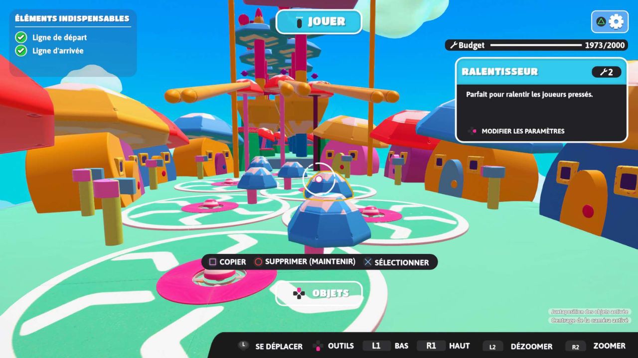
Task: Open settings via gear icon
Action: click(x=617, y=21)
